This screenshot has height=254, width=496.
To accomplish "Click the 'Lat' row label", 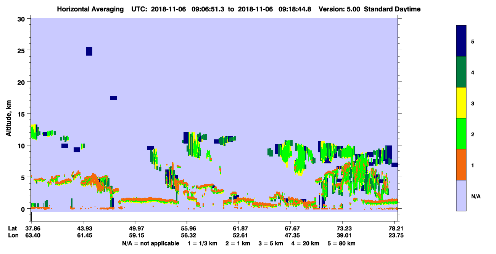I will pos(13,228).
